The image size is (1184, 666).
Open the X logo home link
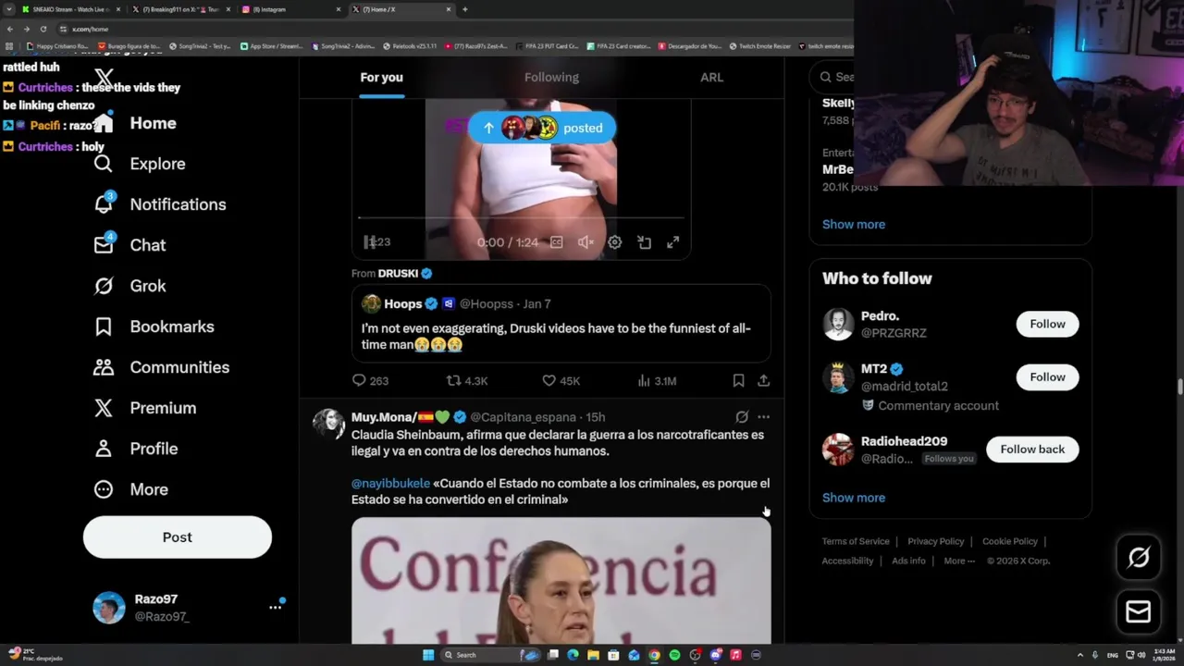(104, 80)
